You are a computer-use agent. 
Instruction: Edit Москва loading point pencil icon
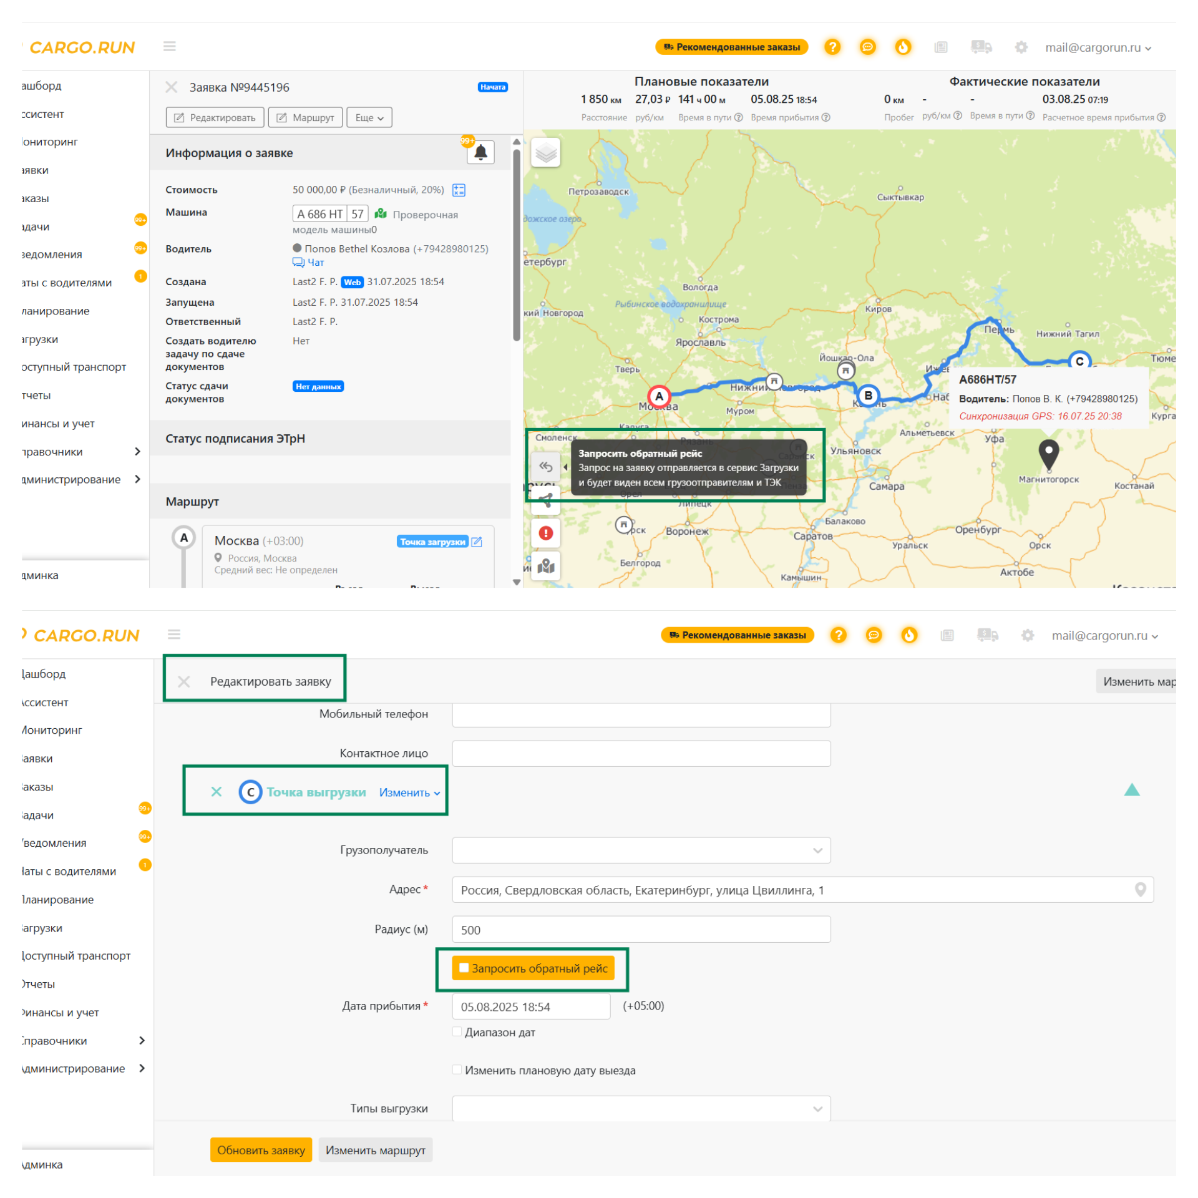[477, 542]
